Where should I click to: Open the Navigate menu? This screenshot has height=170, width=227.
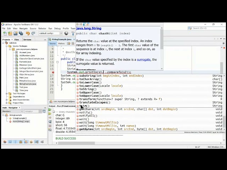point(23,28)
